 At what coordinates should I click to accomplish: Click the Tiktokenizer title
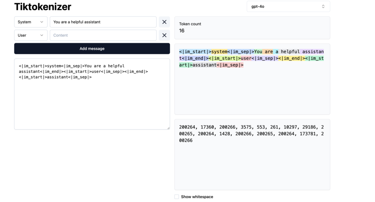(x=42, y=7)
